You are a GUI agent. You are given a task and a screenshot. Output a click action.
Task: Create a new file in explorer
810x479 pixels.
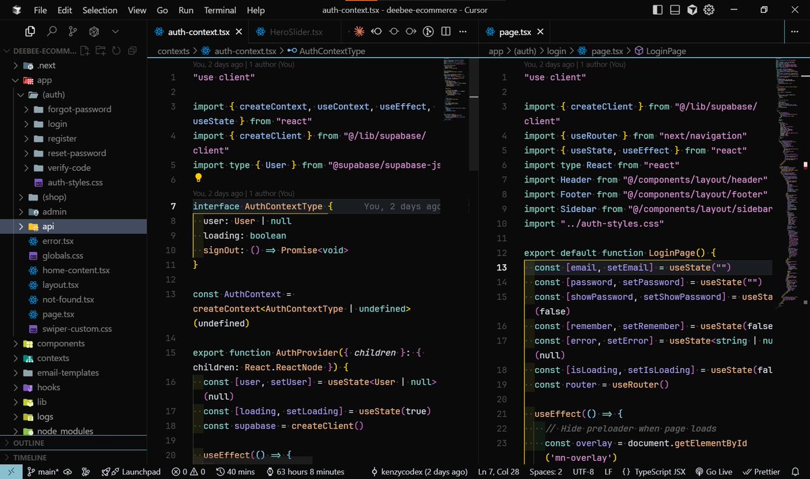pos(84,51)
